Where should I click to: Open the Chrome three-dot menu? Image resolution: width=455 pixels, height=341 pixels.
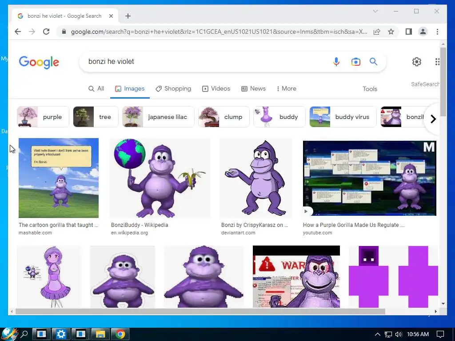coord(437,32)
